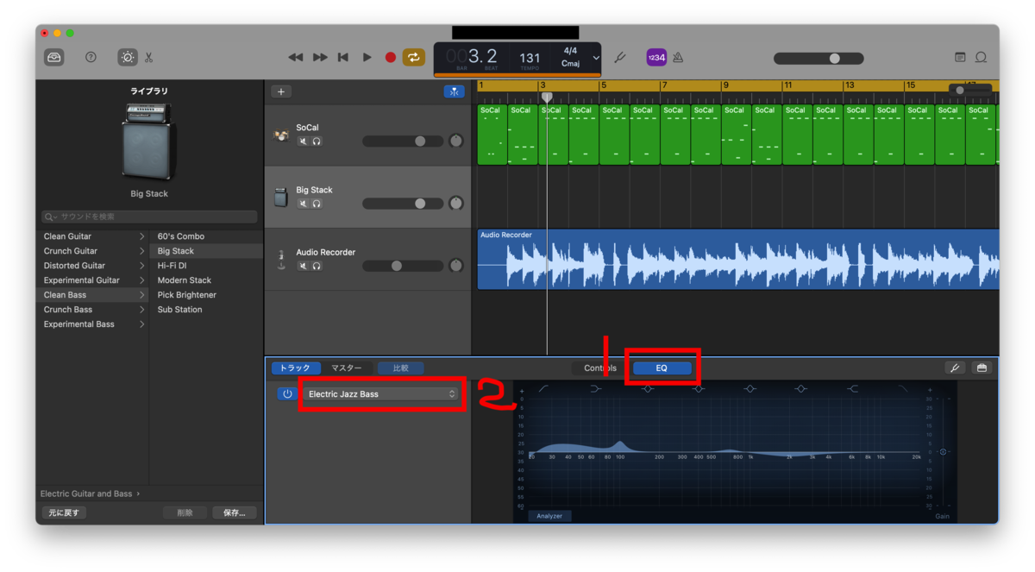1035x572 pixels.
Task: Click the 削除 button
Action: [185, 512]
